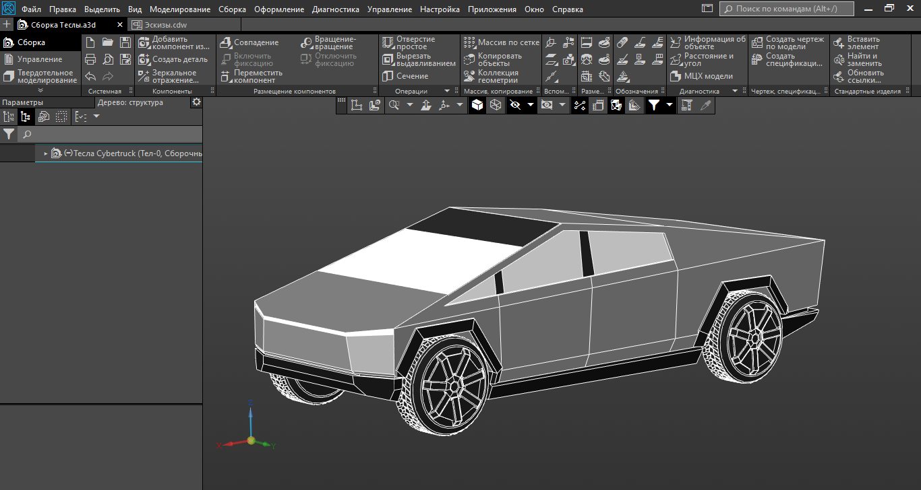Screen dimensions: 921x490
Task: Open Информация об объекте diagnostics
Action: [x=708, y=42]
